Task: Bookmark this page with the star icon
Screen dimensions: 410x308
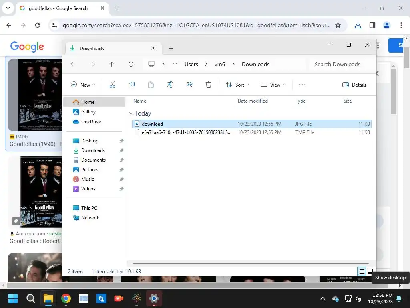Action: point(338,25)
